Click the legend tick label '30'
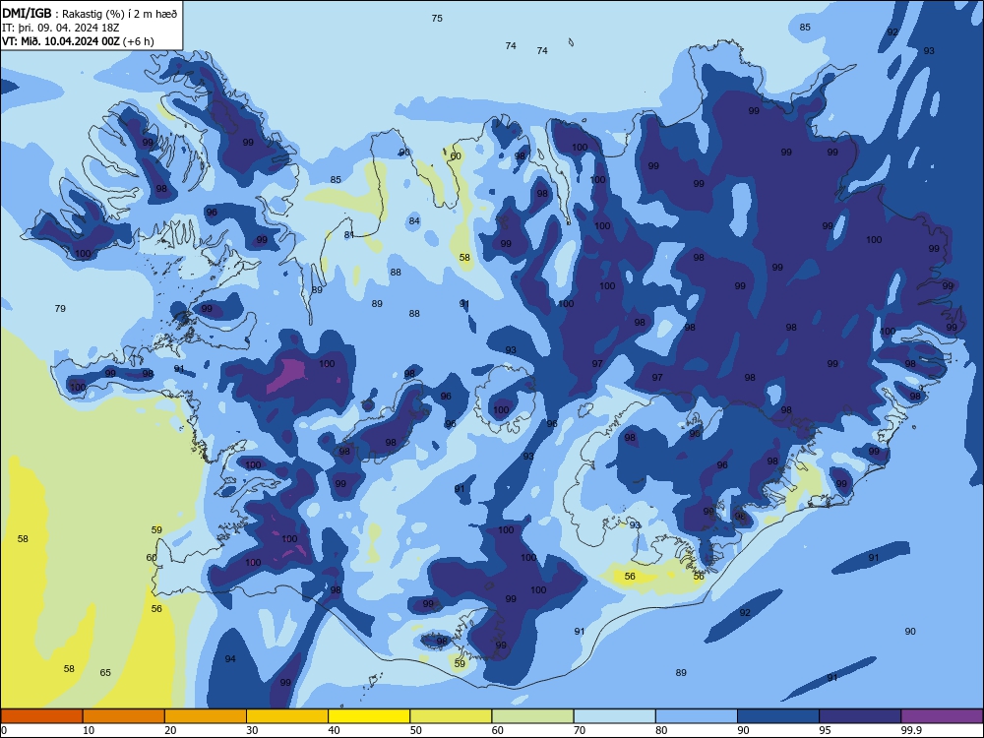Viewport: 984px width, 738px height. 252,730
